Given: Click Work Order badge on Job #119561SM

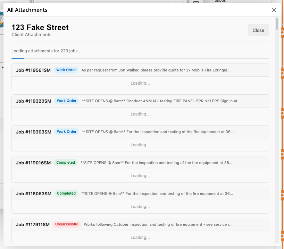Looking at the screenshot, I should tap(66, 70).
